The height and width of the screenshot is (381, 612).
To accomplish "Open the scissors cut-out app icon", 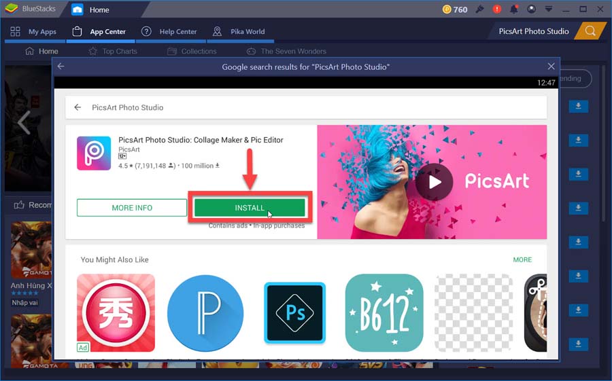I will (x=536, y=313).
